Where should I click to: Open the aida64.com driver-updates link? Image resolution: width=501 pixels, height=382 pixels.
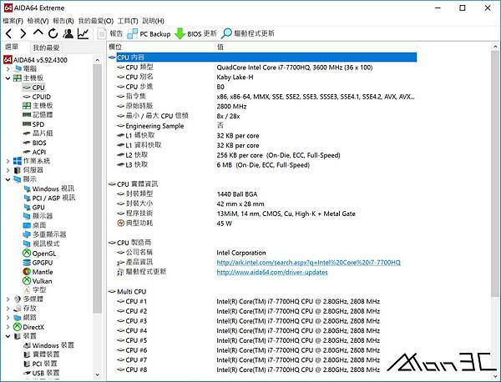click(272, 272)
